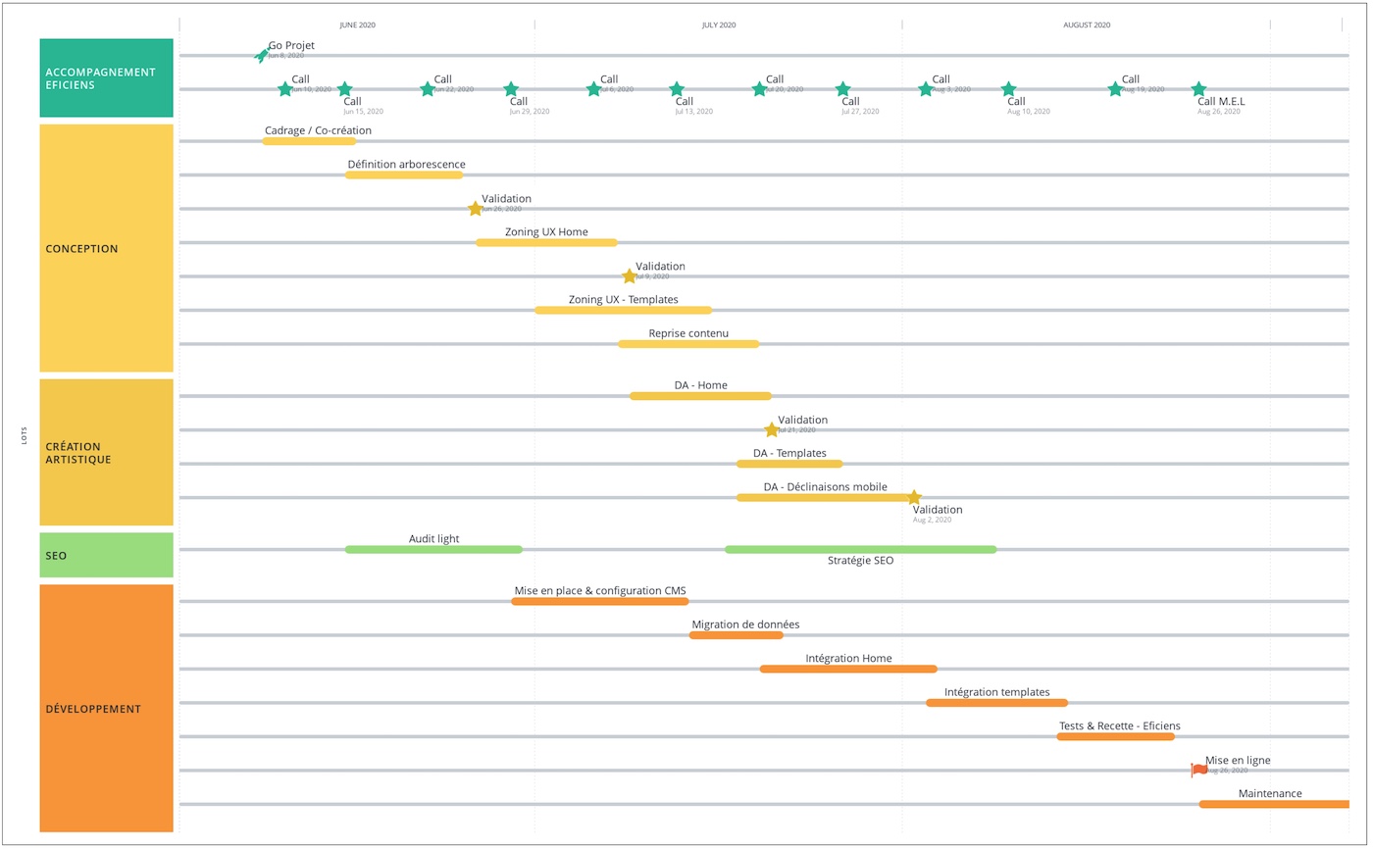Image resolution: width=1373 pixels, height=849 pixels.
Task: Select the Maintenance task label
Action: [1270, 793]
